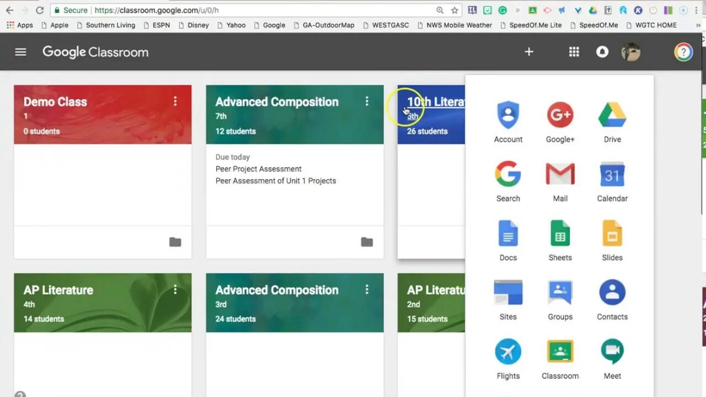The height and width of the screenshot is (397, 706).
Task: Open Demo Class three-dot options menu
Action: click(175, 101)
